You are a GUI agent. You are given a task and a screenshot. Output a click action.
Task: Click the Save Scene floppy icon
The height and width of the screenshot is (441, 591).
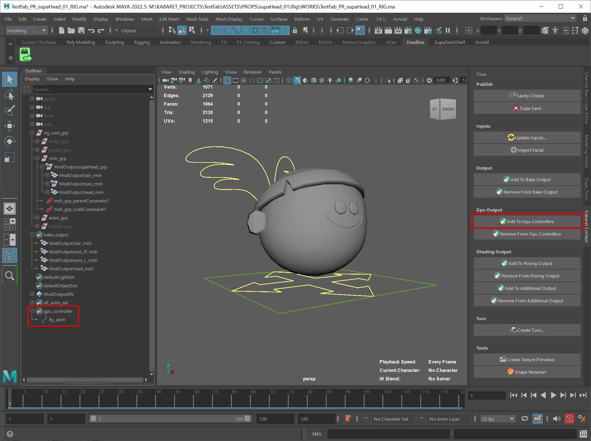pyautogui.click(x=81, y=30)
